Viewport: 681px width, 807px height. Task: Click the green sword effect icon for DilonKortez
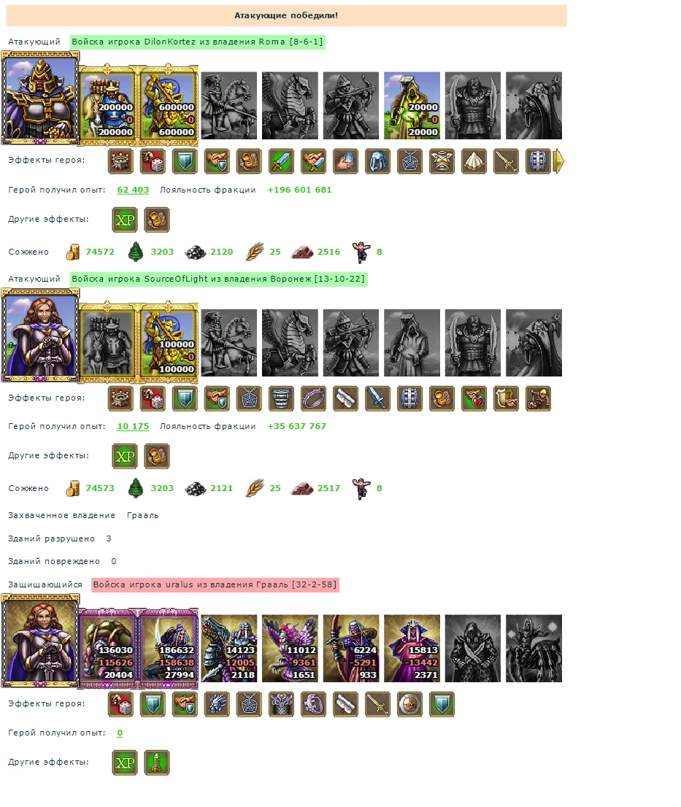point(281,161)
